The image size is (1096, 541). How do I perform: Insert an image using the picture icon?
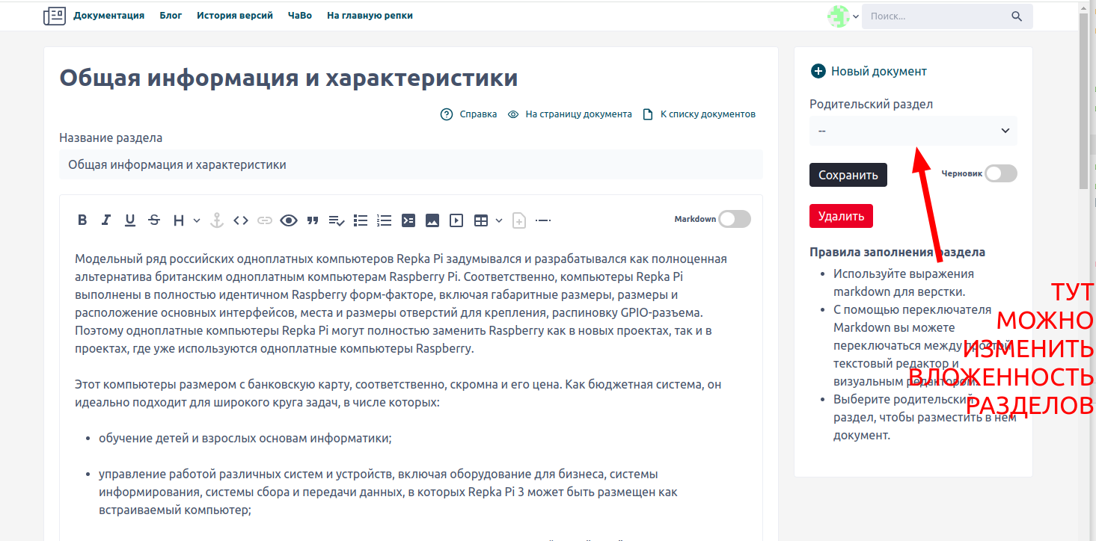[432, 220]
